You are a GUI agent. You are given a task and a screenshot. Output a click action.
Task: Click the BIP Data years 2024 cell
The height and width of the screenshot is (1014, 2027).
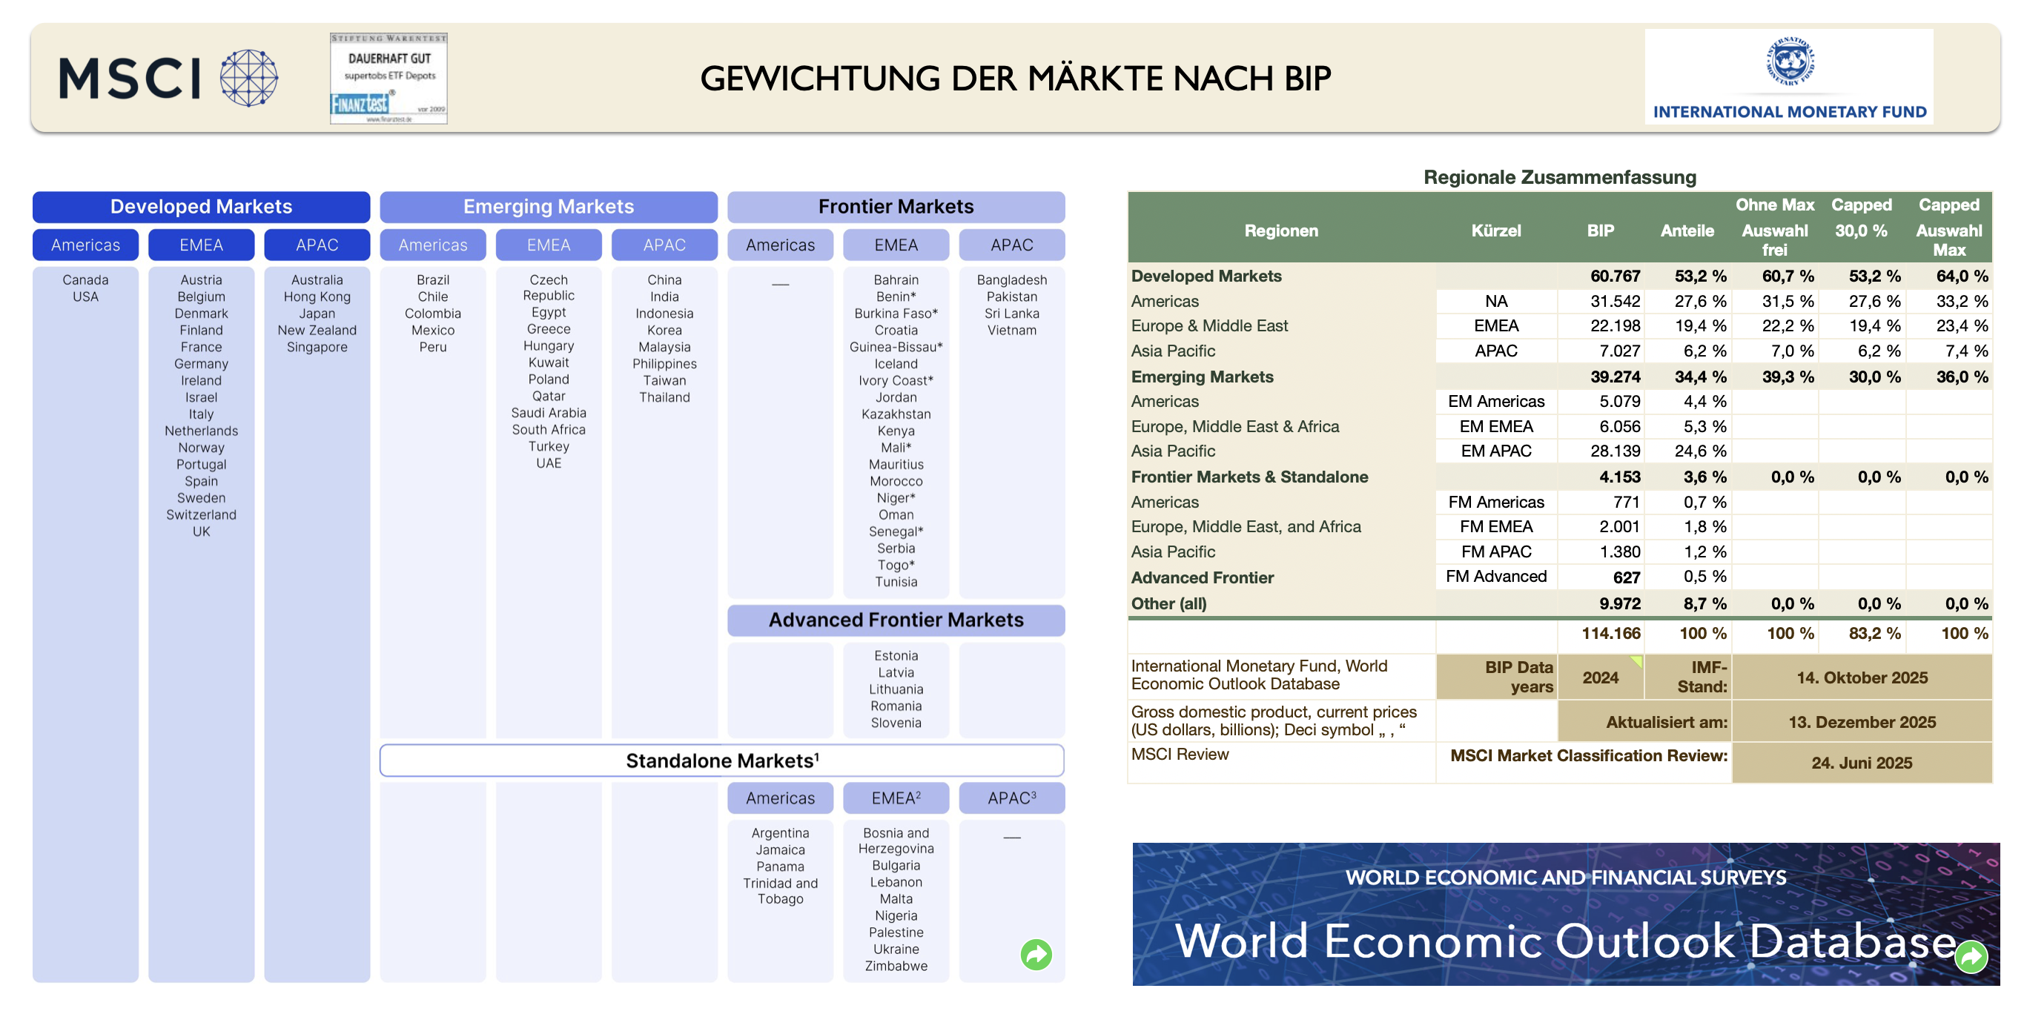[1600, 677]
